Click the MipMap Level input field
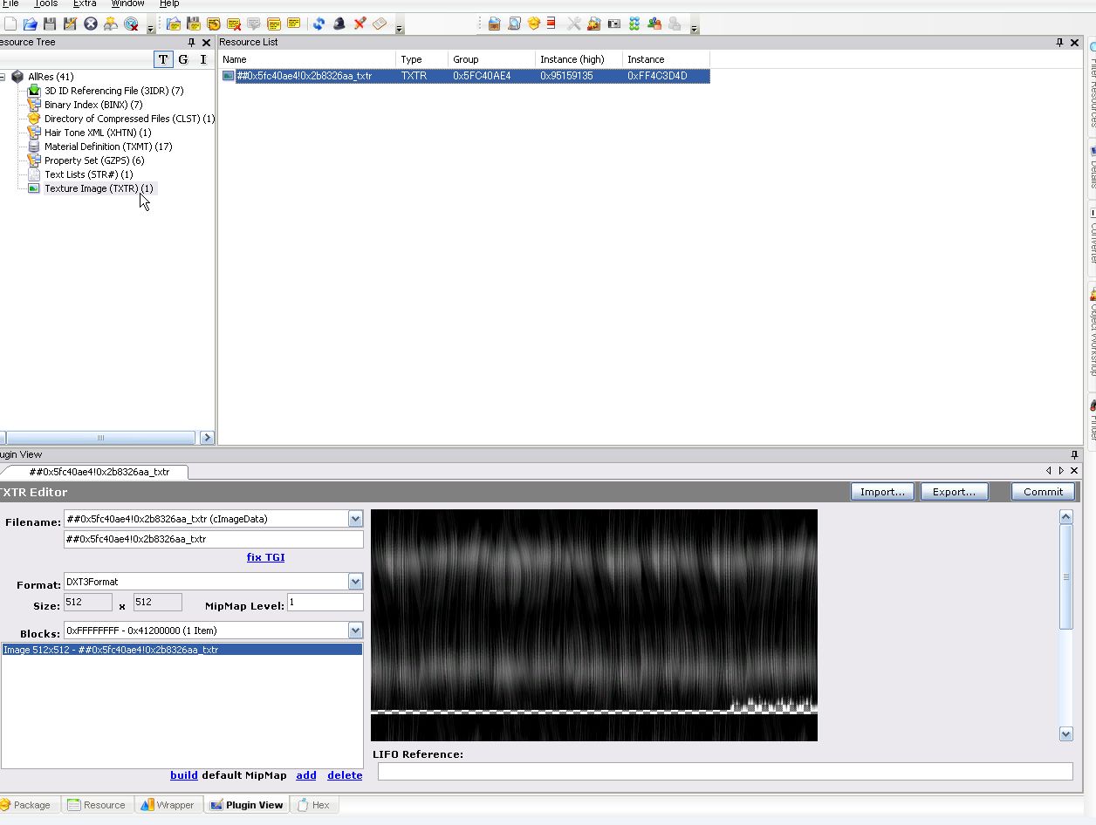Screen dimensions: 1096x825 coord(325,603)
